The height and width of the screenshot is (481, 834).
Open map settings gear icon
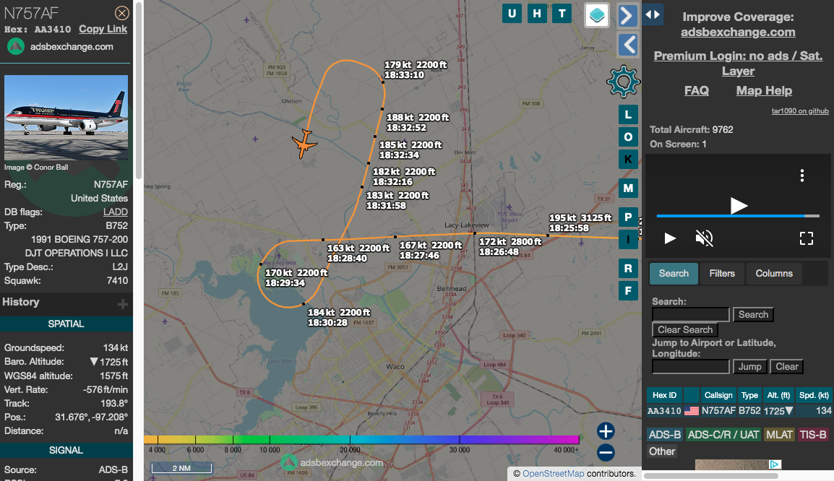pos(623,82)
